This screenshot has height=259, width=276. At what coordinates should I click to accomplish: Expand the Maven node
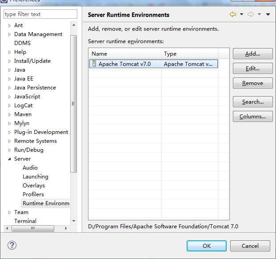(x=9, y=114)
